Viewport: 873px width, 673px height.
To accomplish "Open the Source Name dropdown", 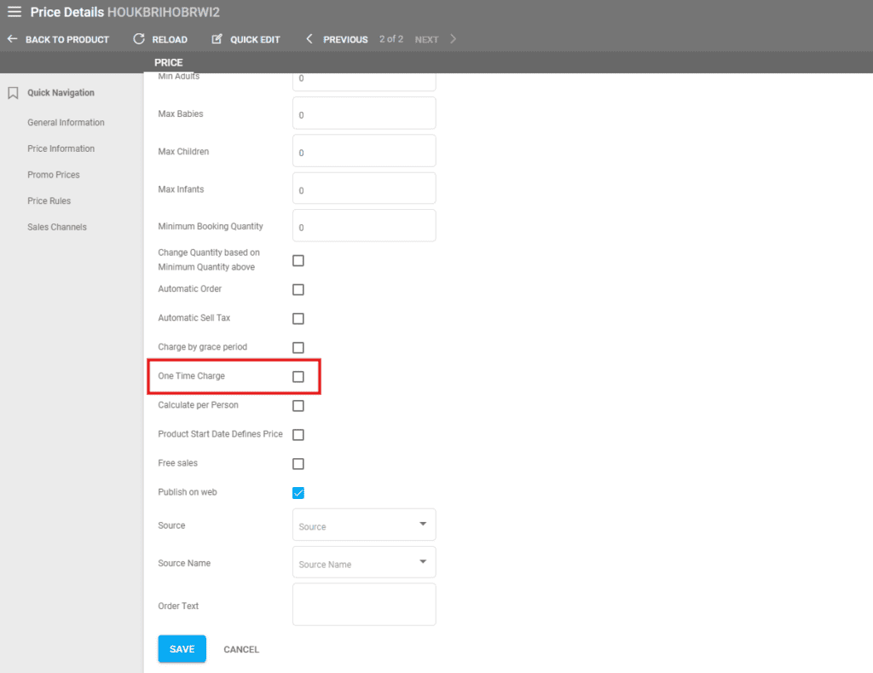I will (x=364, y=562).
